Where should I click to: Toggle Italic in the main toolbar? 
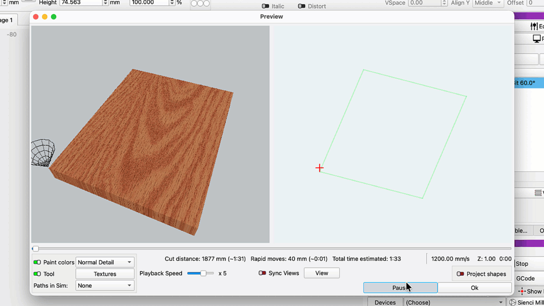[x=265, y=6]
